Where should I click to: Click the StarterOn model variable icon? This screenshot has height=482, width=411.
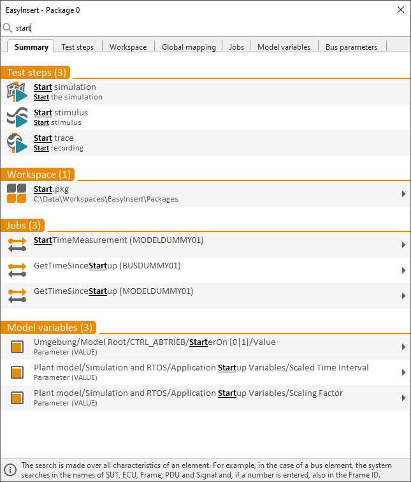point(17,347)
